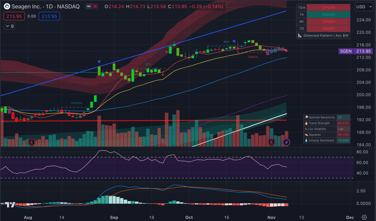The height and width of the screenshot is (221, 376).
Task: Click the 4h CHoCH cell in table
Action: [328, 21]
